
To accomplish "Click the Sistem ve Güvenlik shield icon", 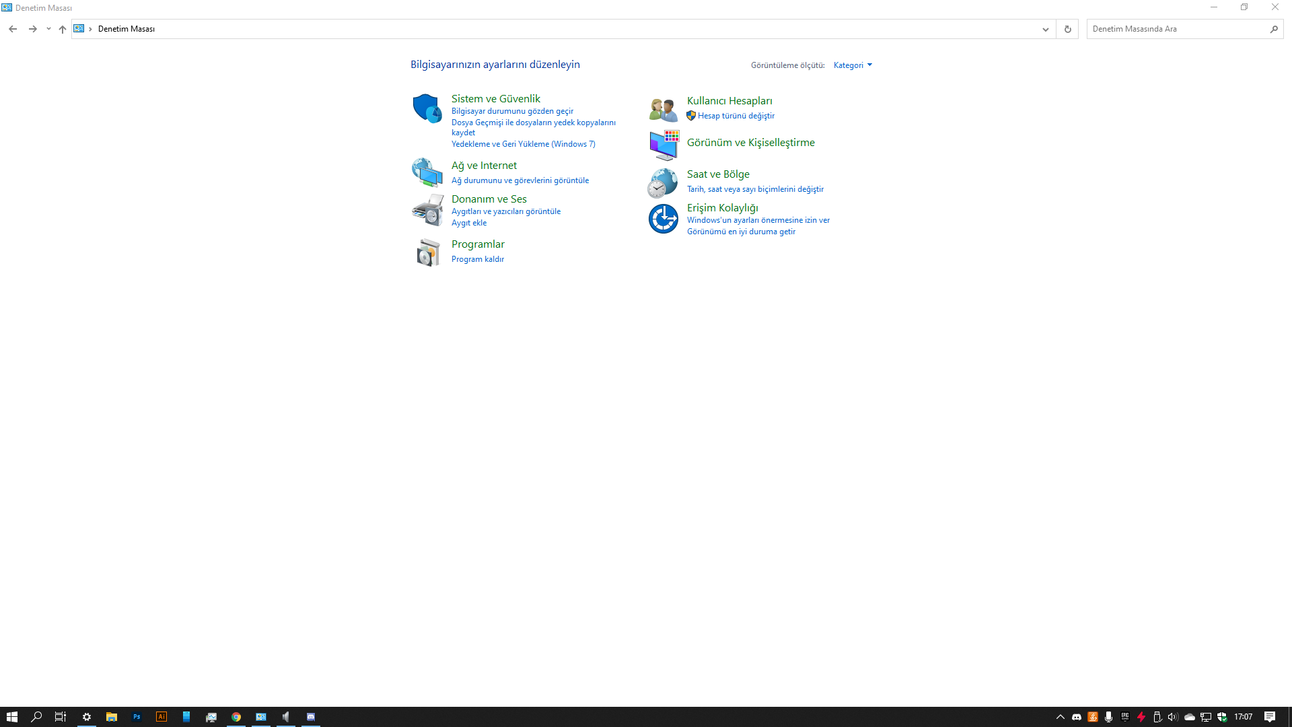I will point(427,108).
